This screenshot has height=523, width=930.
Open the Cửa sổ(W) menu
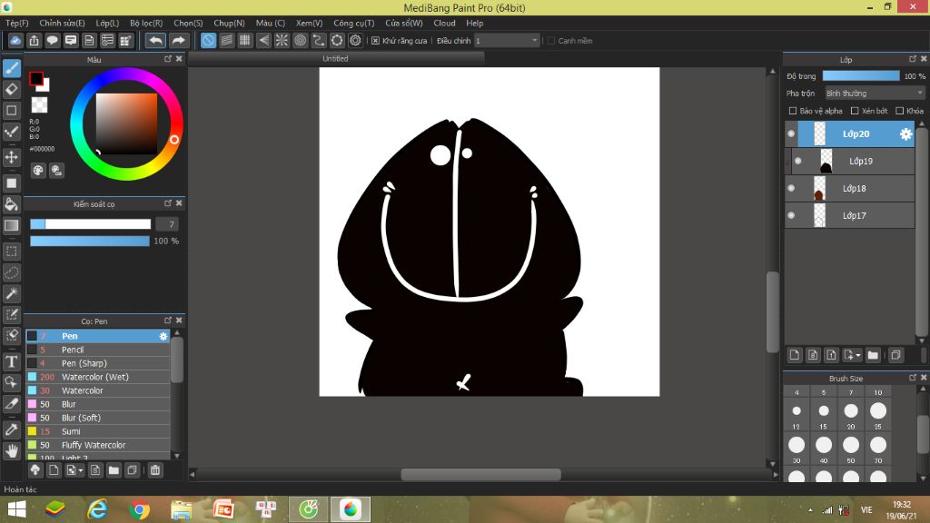click(x=404, y=23)
